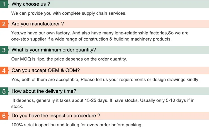The width and height of the screenshot is (209, 131).
Task: Click the green number 1 badge
Action: [4, 4]
